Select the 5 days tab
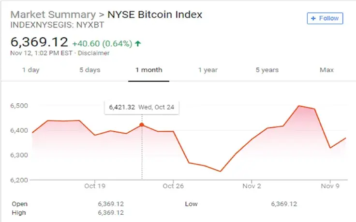Viewport: 356px width, 222px height. pos(89,70)
